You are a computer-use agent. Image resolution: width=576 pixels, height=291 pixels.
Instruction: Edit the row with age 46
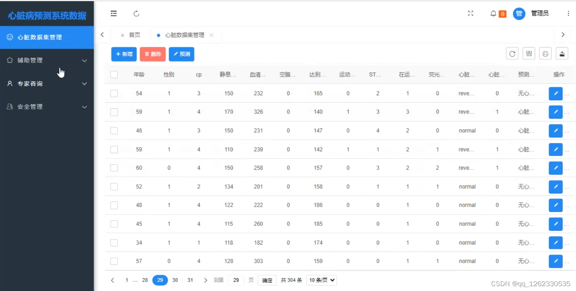pyautogui.click(x=556, y=131)
